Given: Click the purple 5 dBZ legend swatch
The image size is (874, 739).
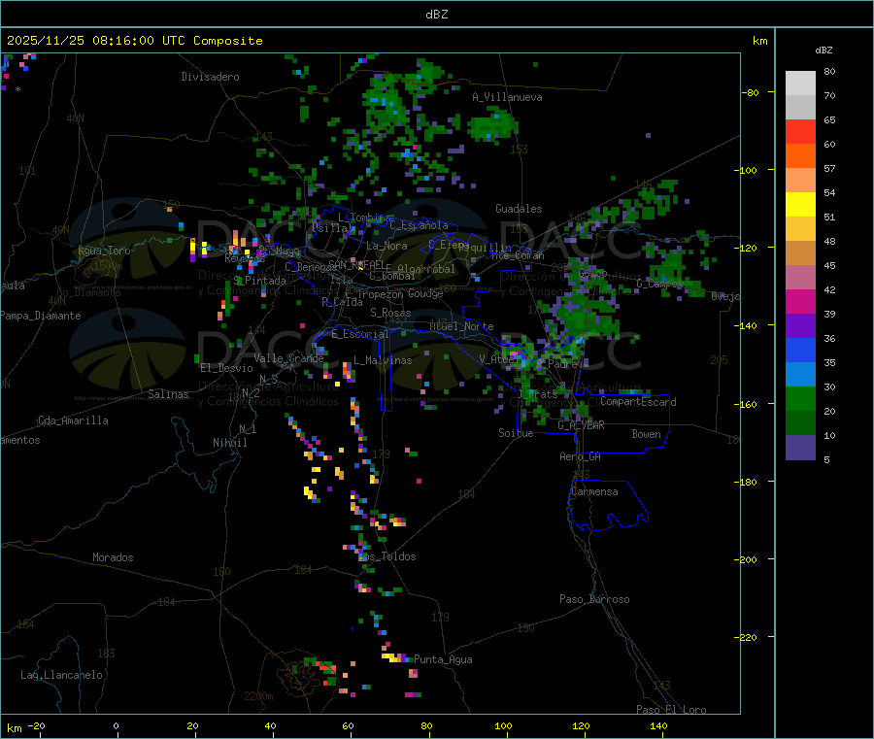Looking at the screenshot, I should (800, 448).
